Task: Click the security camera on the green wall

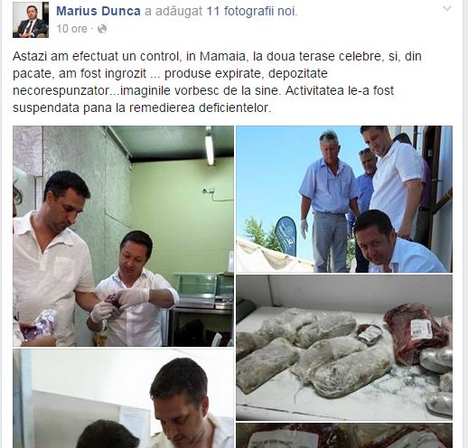Action: [209, 191]
